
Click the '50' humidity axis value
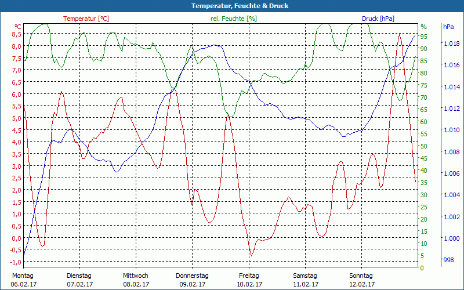[x=424, y=146]
